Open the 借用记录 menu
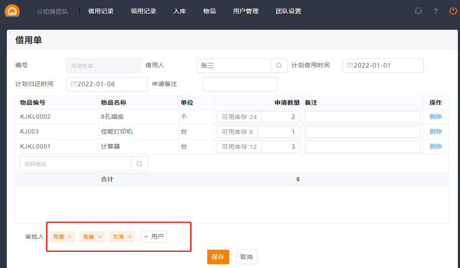460x268 pixels. [x=101, y=11]
